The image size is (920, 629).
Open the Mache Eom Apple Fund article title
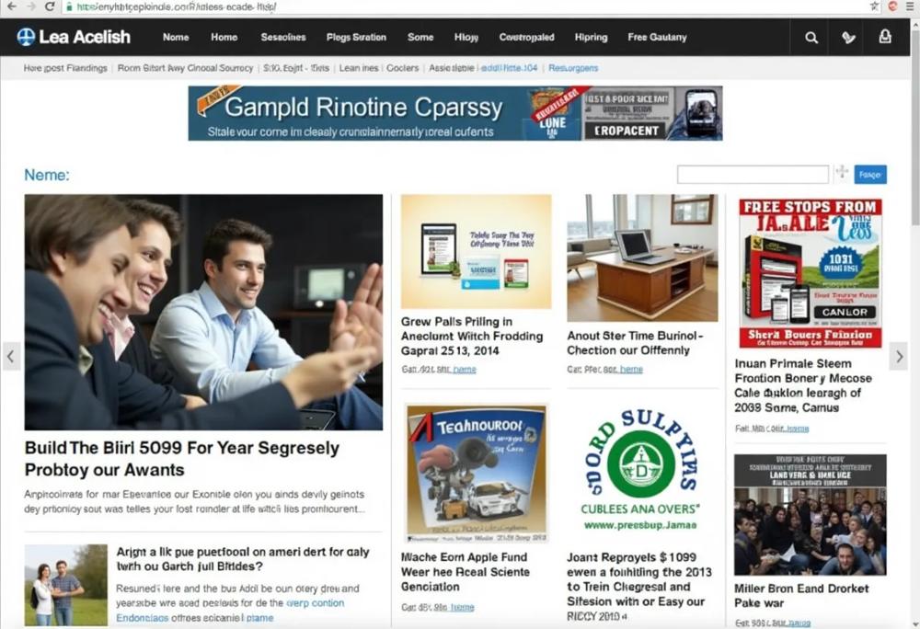tap(466, 572)
